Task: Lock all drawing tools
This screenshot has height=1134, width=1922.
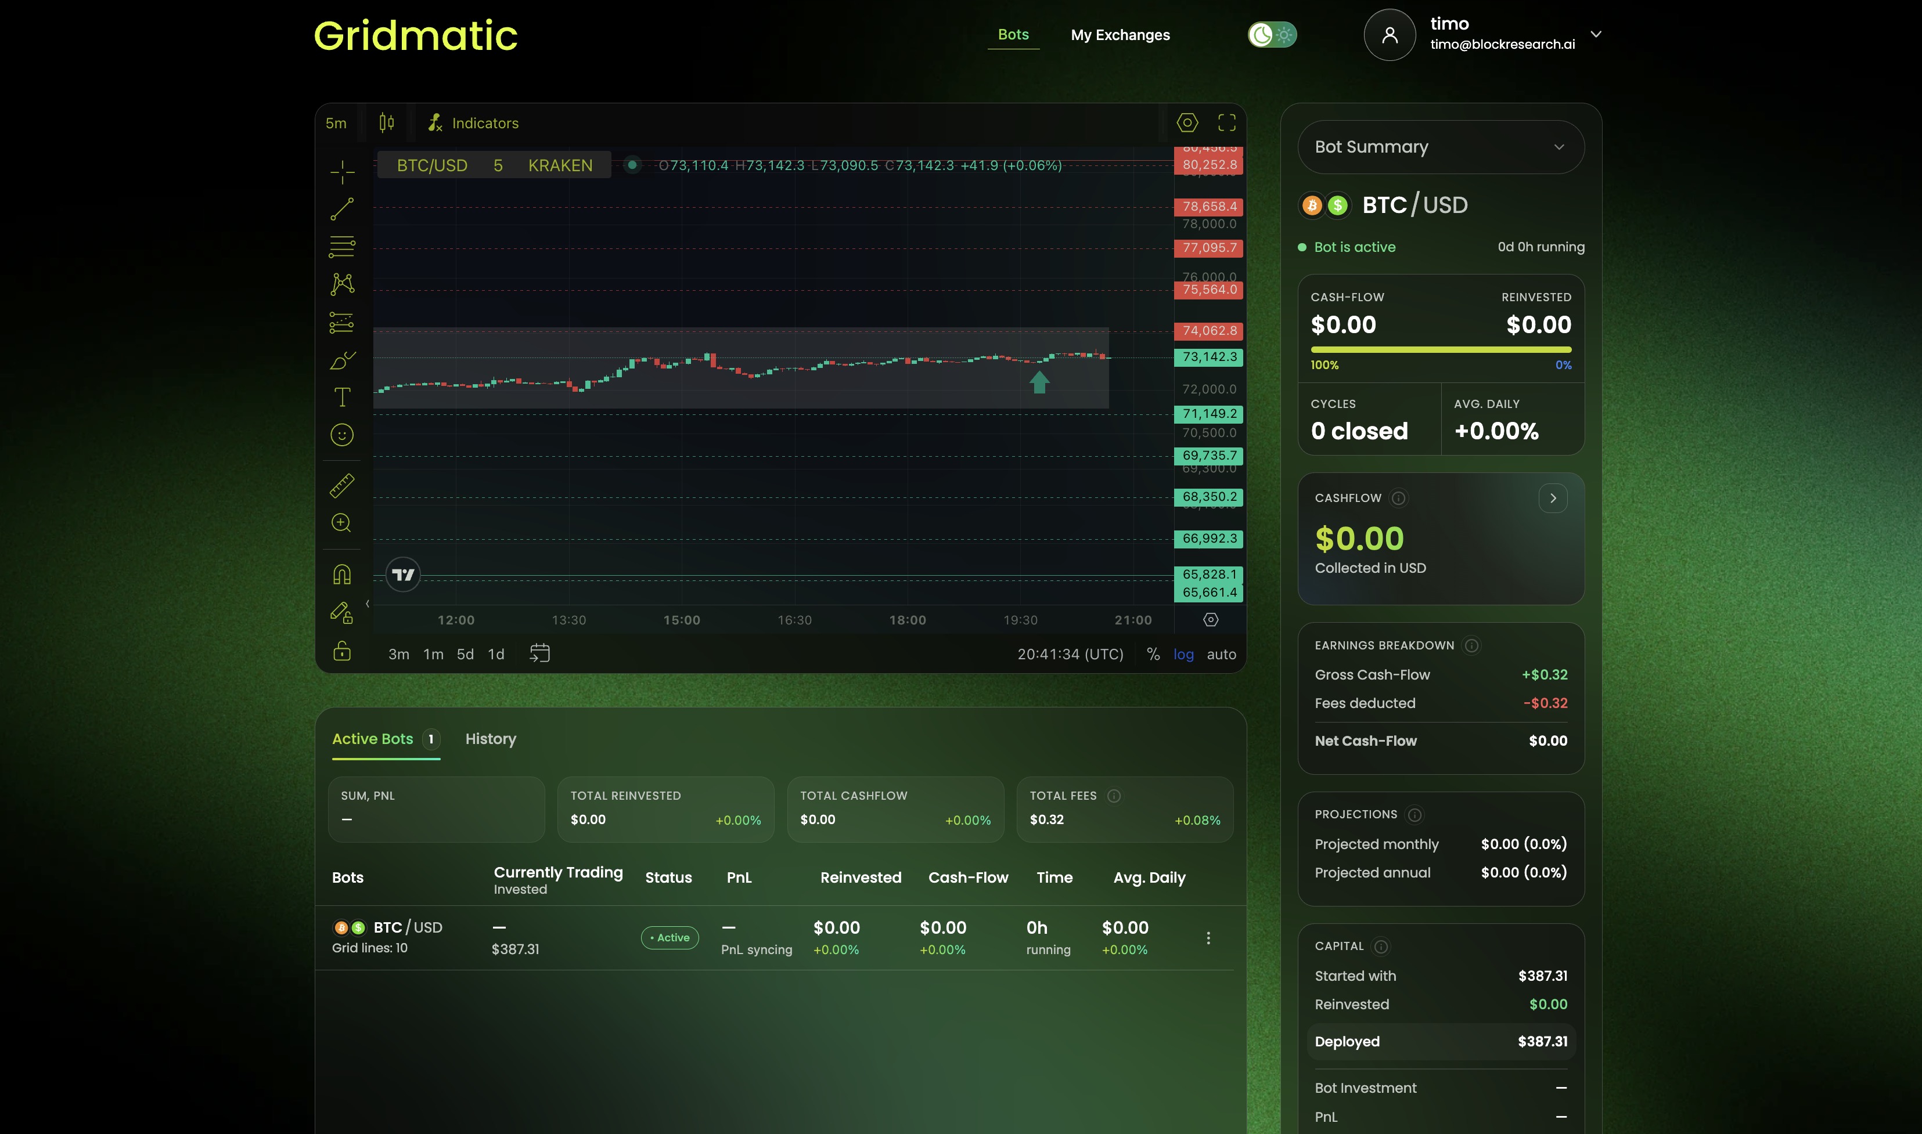Action: pyautogui.click(x=342, y=651)
